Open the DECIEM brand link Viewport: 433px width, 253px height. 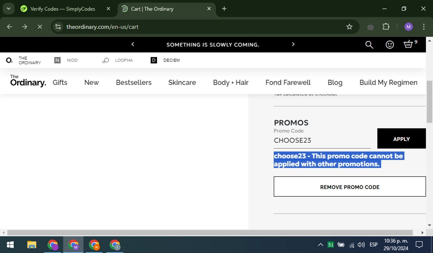pos(165,60)
